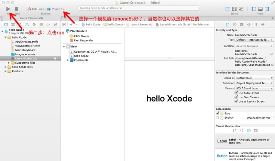This screenshot has height=161, width=275.
Task: Open the Assistant editor
Action: [234, 9]
